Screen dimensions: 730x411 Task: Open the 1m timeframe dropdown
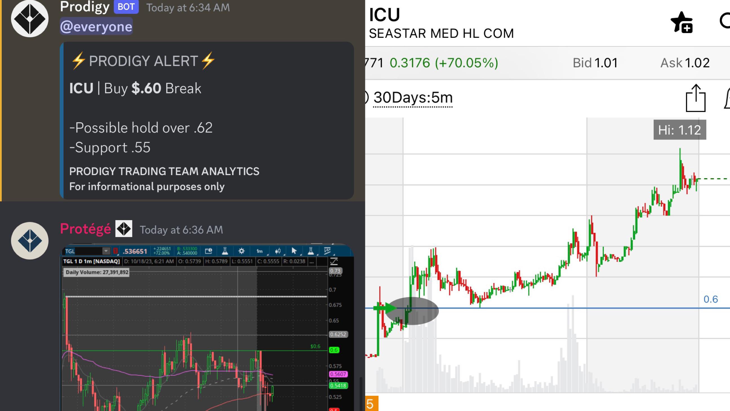coord(259,251)
